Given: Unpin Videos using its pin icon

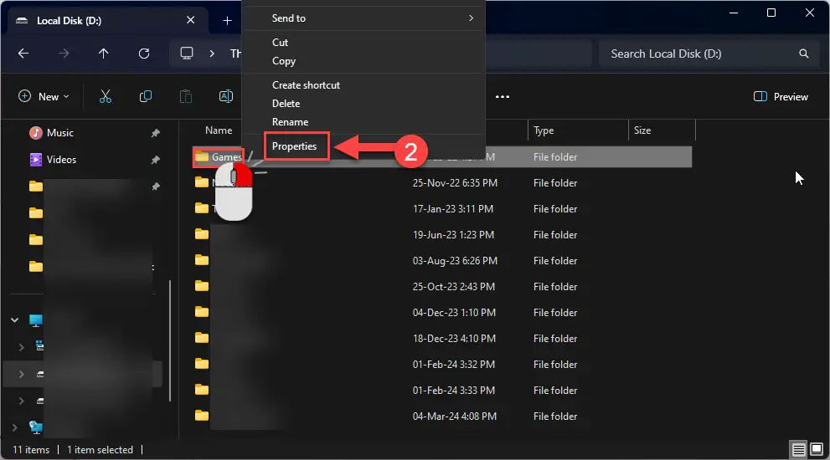Looking at the screenshot, I should [x=155, y=160].
